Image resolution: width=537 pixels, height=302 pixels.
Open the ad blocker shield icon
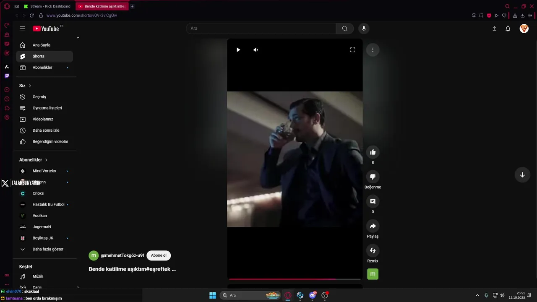coord(489,16)
